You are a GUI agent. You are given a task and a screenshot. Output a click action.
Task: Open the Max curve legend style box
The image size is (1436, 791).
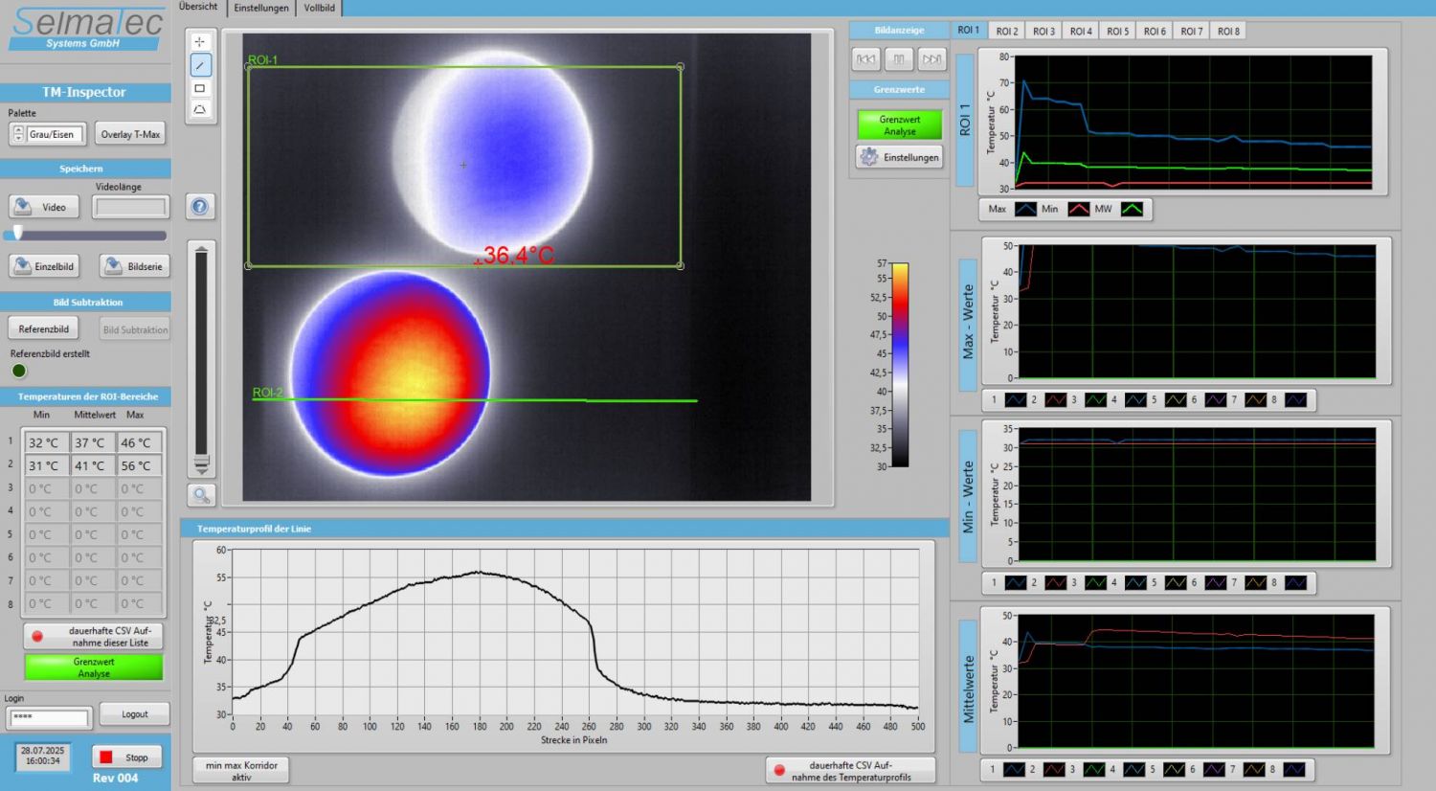1025,209
